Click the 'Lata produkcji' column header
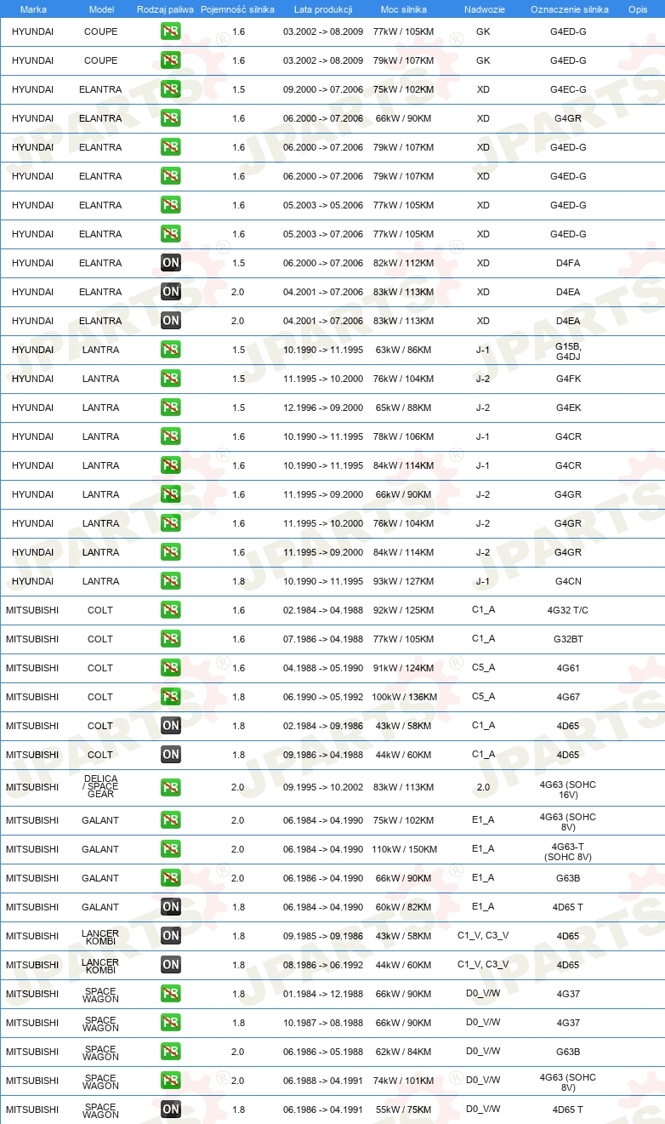665x1124 pixels. click(323, 9)
